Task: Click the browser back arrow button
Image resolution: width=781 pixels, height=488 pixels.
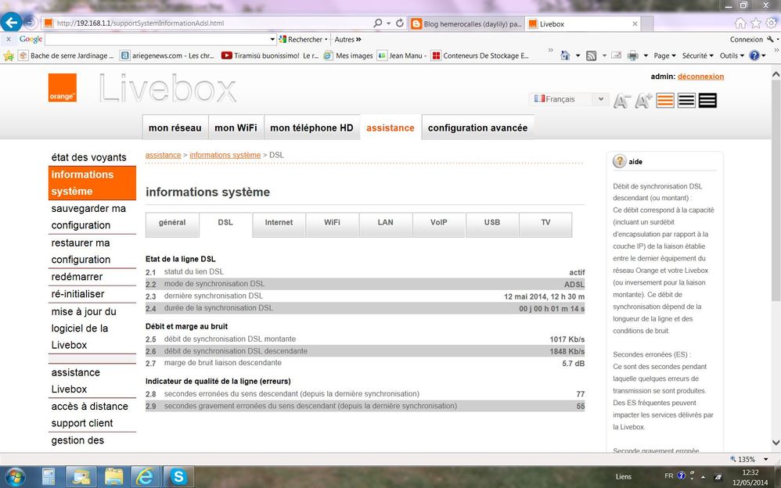Action: (x=12, y=23)
